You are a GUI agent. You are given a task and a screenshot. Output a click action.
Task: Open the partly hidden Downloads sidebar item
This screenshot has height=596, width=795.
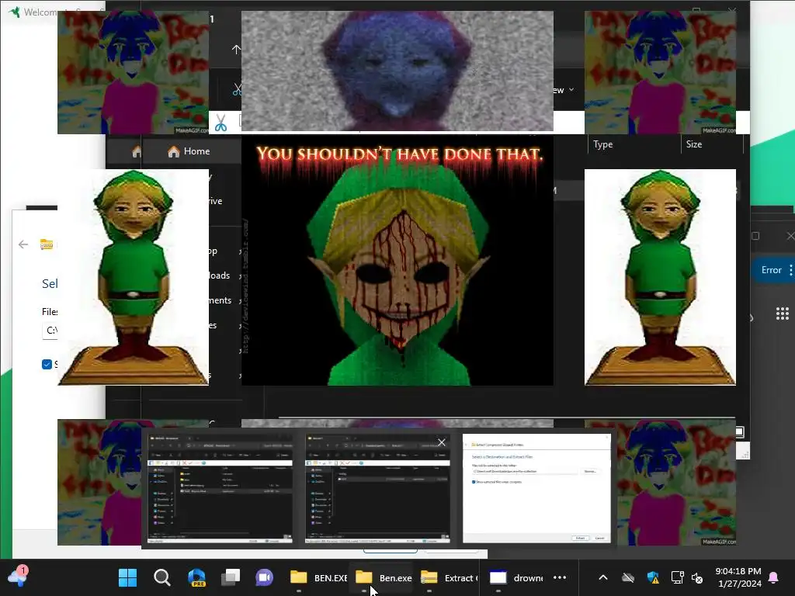pyautogui.click(x=219, y=275)
